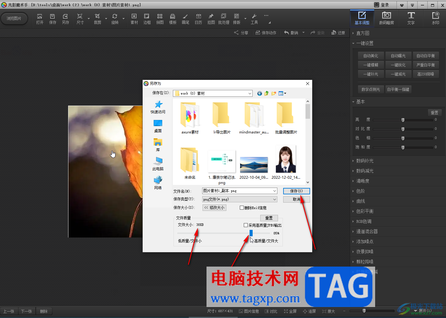
Task: Click the 撤销 (Undo) icon
Action: [x=291, y=33]
